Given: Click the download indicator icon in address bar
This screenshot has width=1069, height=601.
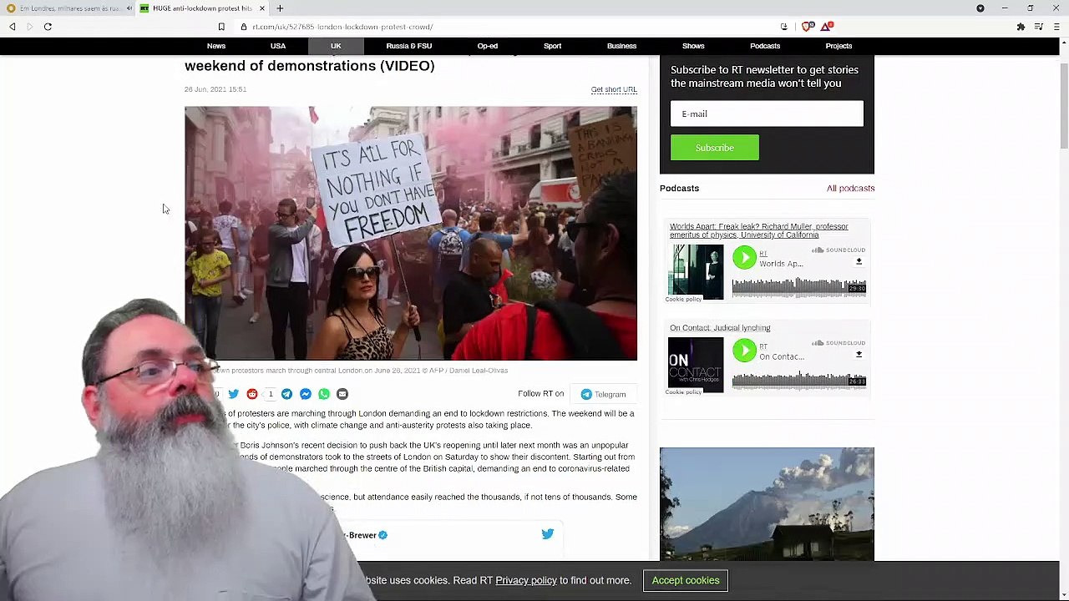Looking at the screenshot, I should click(x=783, y=27).
